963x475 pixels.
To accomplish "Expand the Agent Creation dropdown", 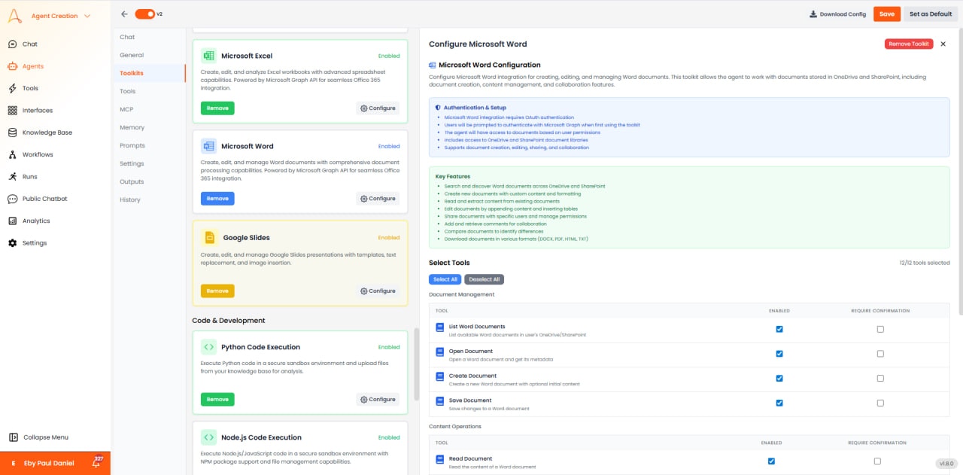I will [x=61, y=16].
